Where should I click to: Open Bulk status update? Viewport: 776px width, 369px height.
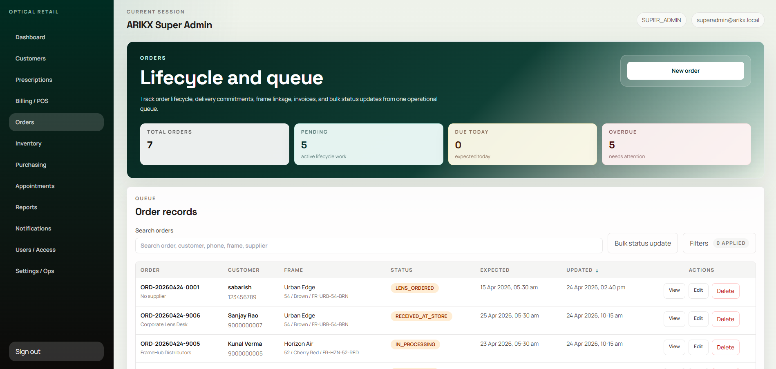point(642,243)
